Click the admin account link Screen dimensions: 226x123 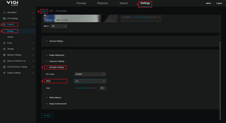coord(208,3)
